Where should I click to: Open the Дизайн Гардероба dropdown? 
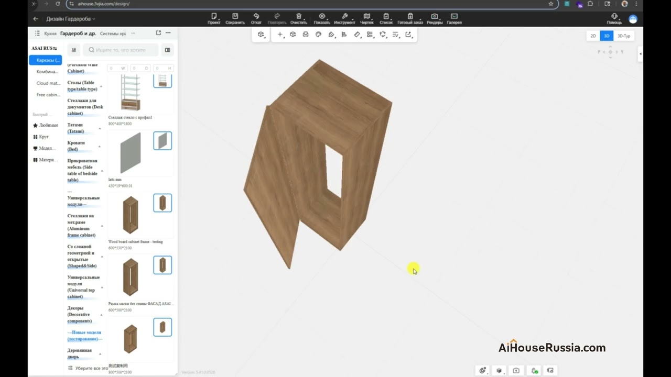coord(71,19)
